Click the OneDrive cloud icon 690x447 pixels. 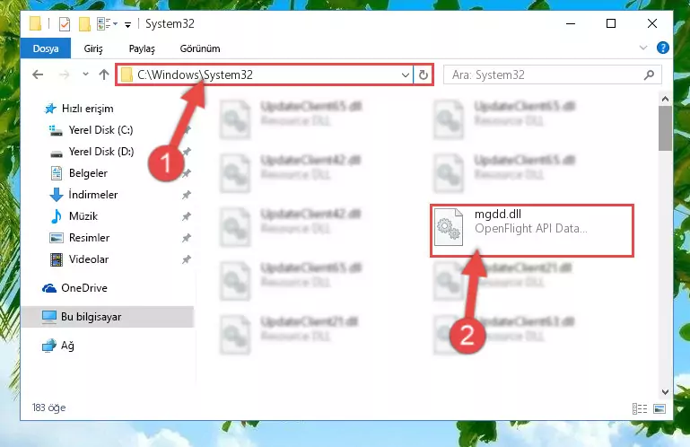(x=49, y=288)
